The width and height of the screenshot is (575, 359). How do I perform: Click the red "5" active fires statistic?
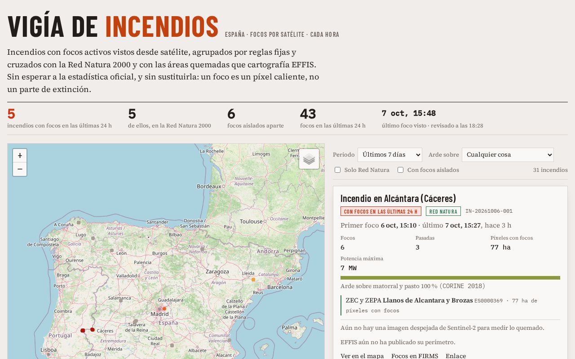pos(11,114)
